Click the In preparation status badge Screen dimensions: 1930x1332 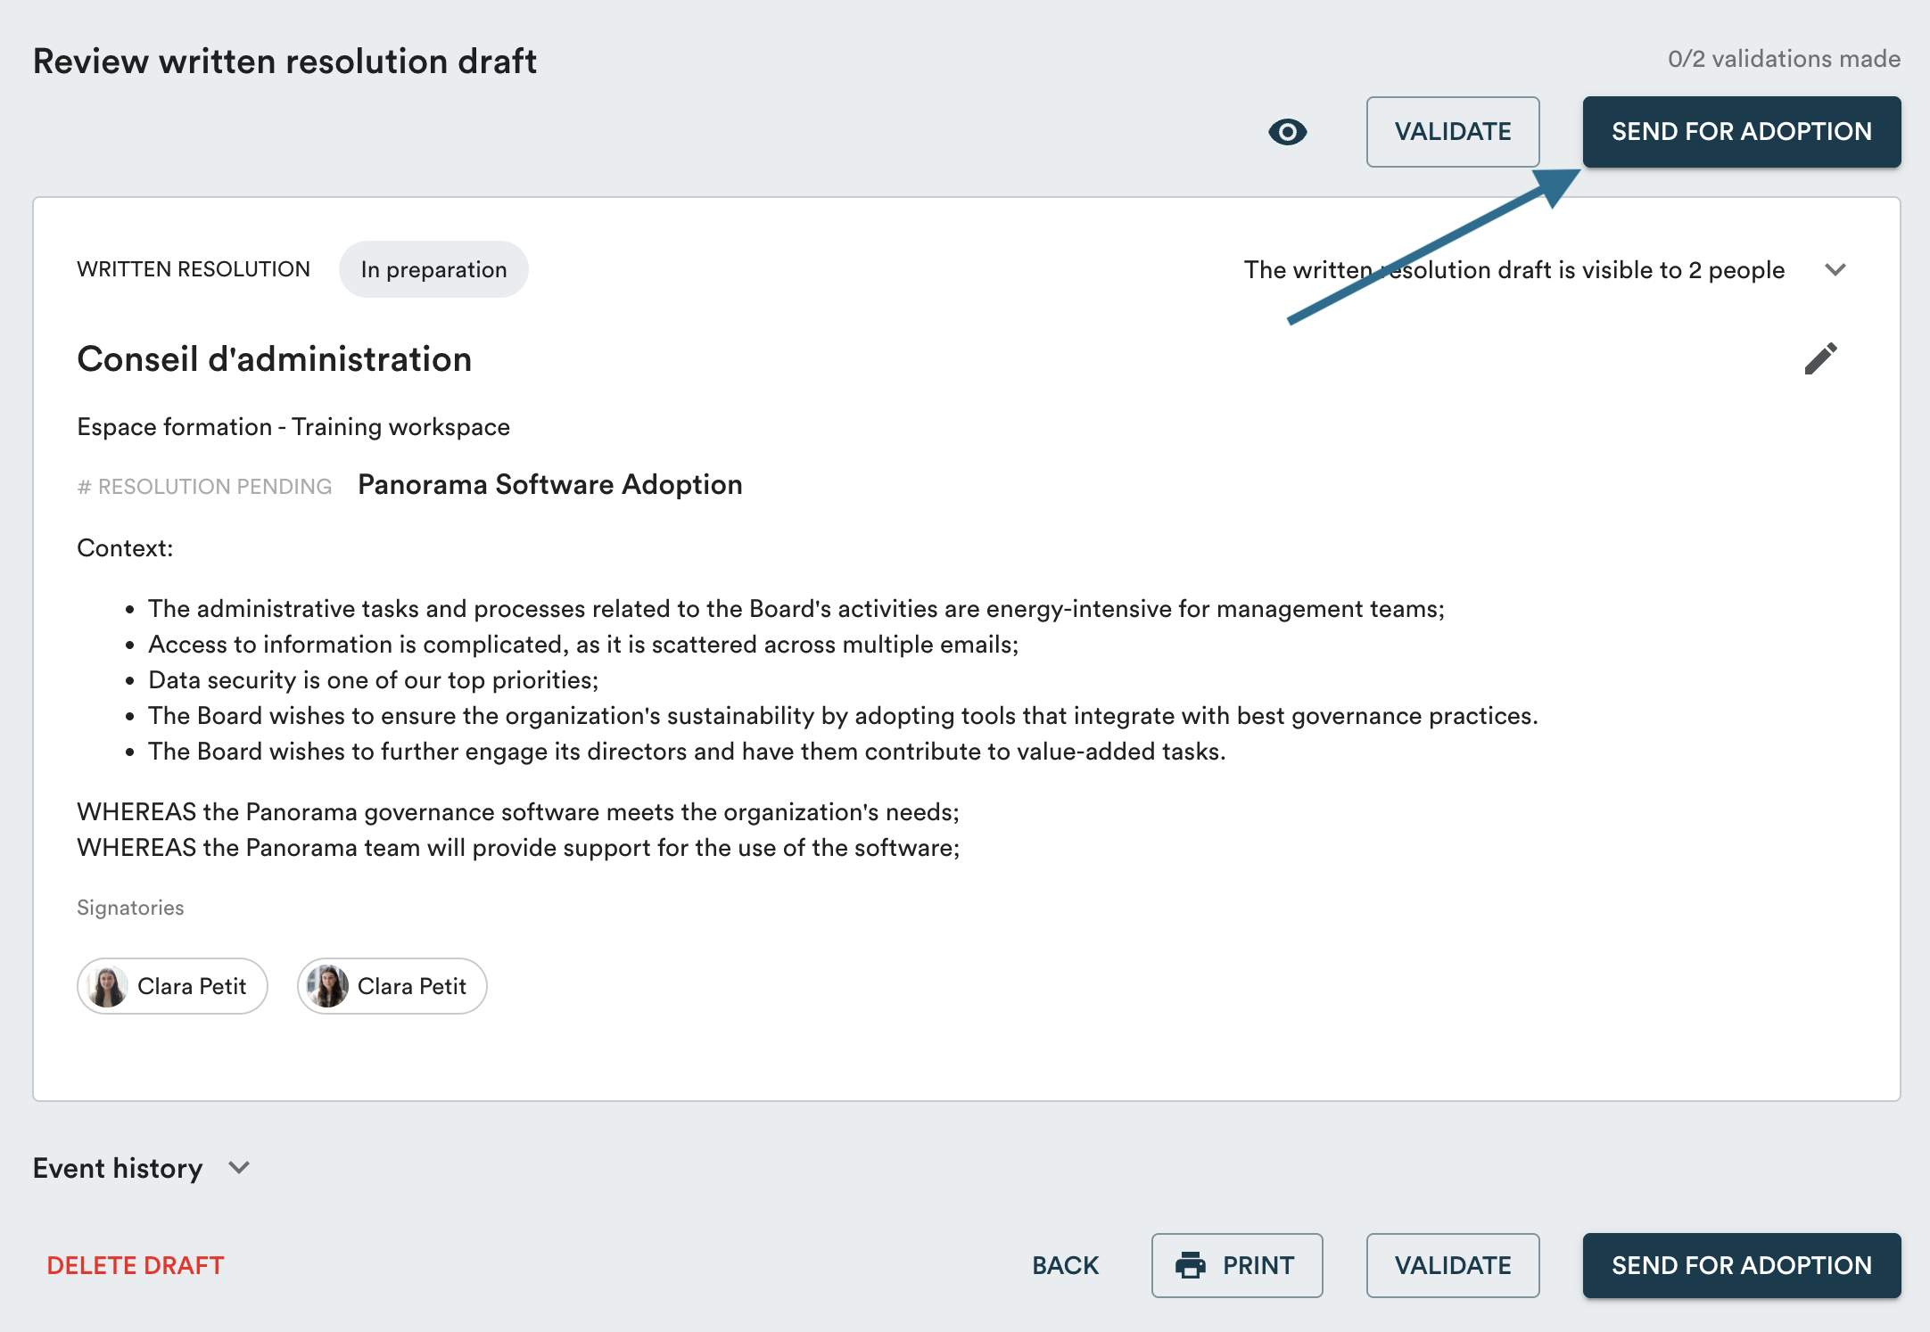pyautogui.click(x=433, y=269)
